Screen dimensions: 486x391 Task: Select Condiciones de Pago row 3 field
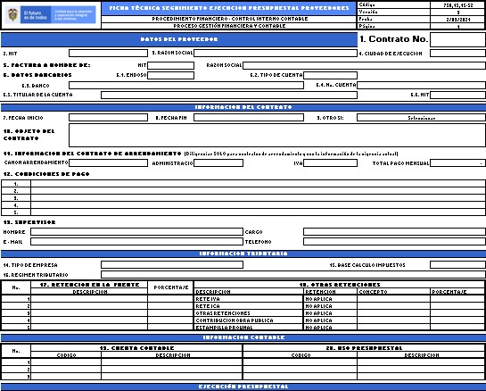[259, 198]
